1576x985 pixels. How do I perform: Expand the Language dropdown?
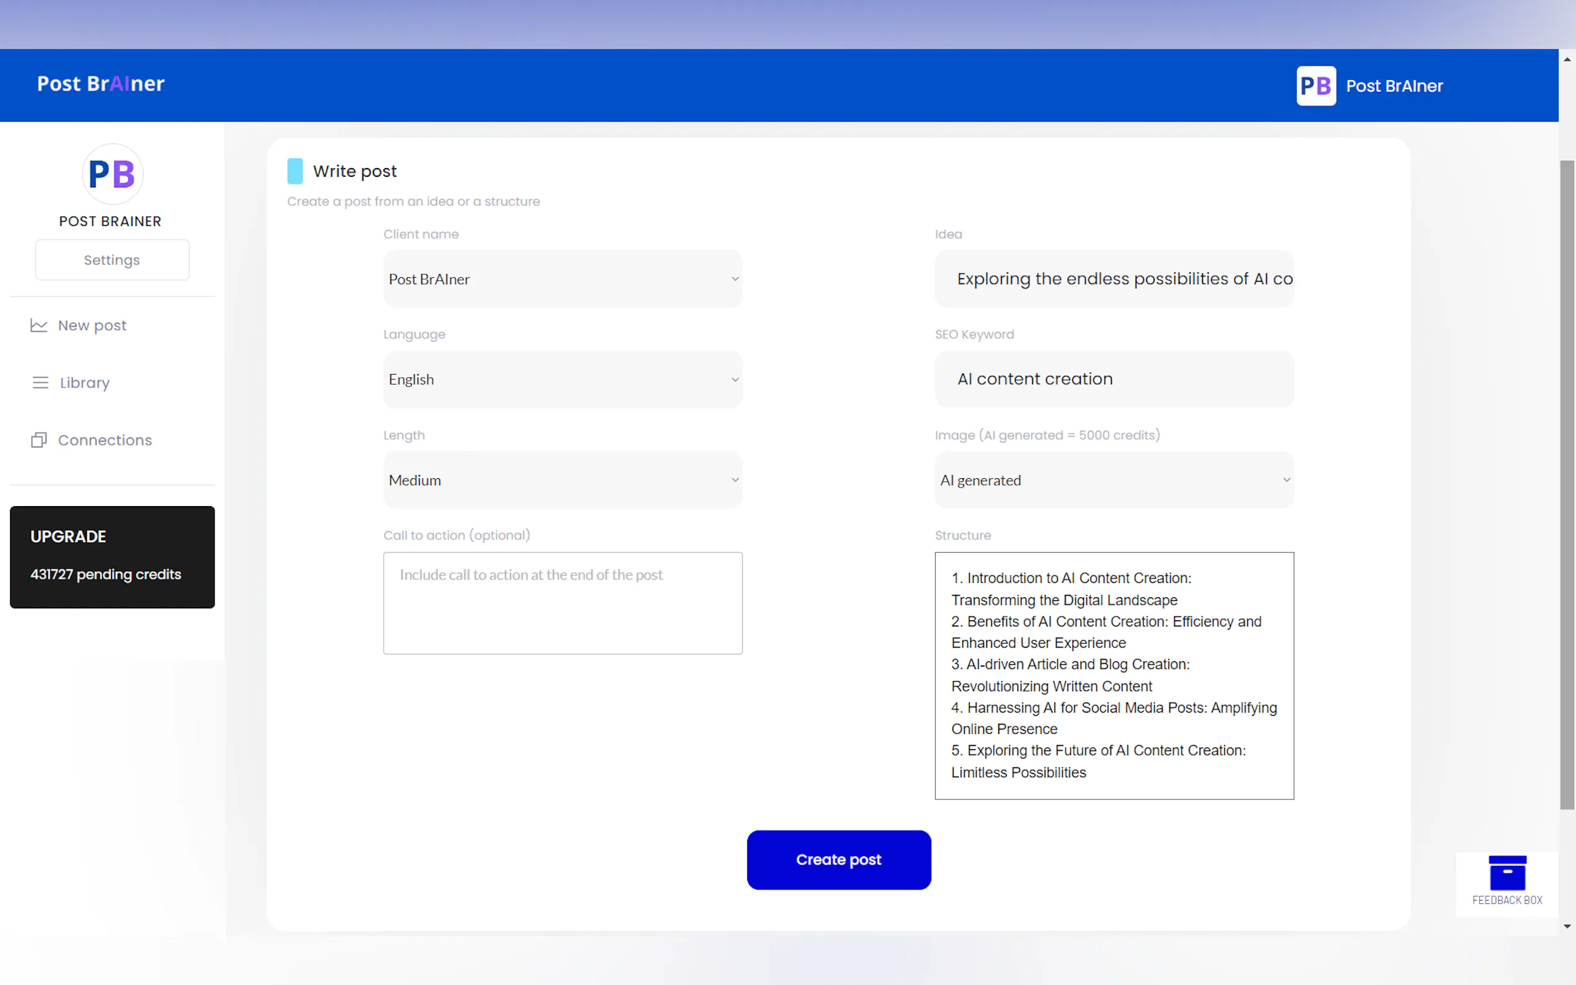click(562, 379)
